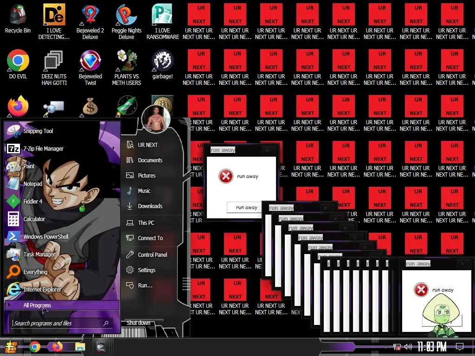Viewport: 475px width, 356px height.
Task: Launch Notepad from Start menu
Action: (62, 184)
